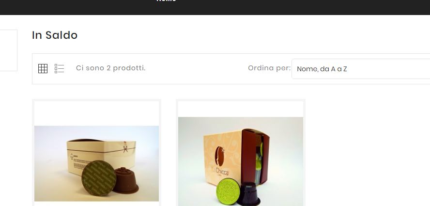The width and height of the screenshot is (430, 206).
Task: Click the brown capsule cup in first product
Action: [126, 180]
